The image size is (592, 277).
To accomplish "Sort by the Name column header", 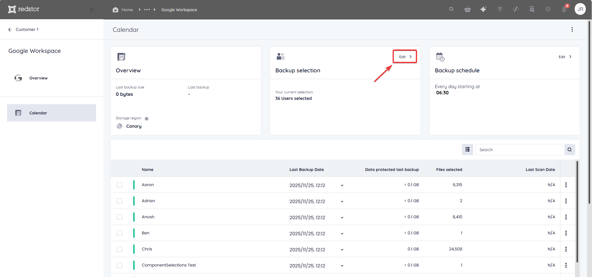I will [147, 170].
